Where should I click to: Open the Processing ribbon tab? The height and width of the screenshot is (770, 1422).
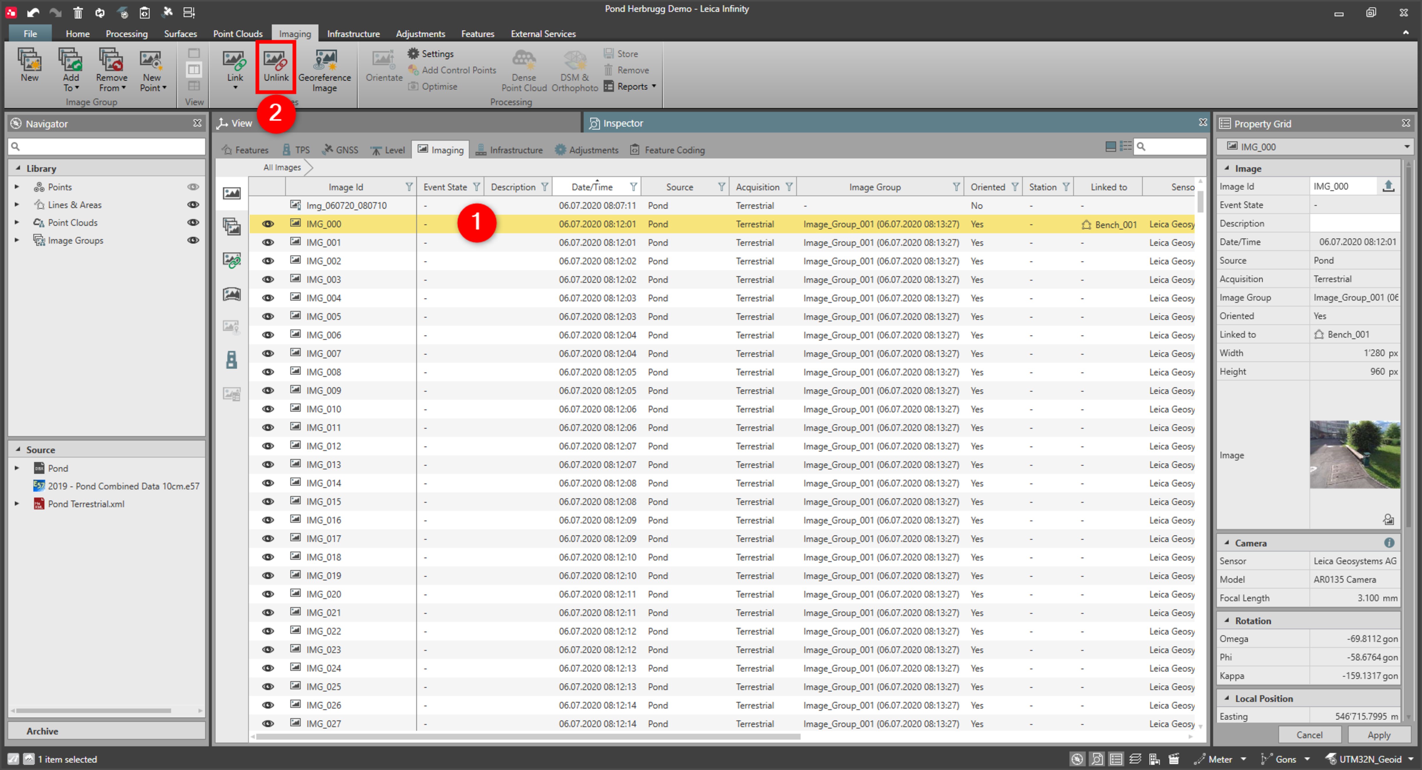click(x=126, y=34)
